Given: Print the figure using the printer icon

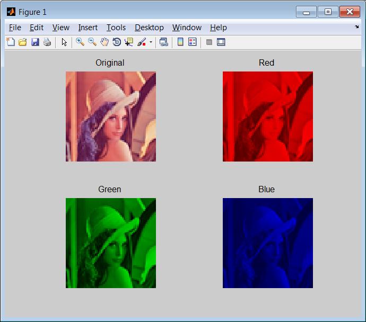Looking at the screenshot, I should [x=47, y=42].
